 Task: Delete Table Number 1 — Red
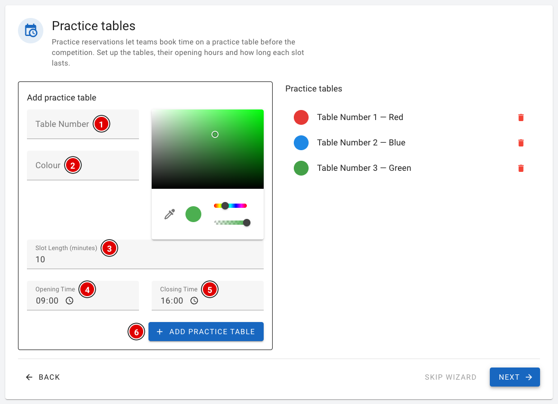point(520,117)
